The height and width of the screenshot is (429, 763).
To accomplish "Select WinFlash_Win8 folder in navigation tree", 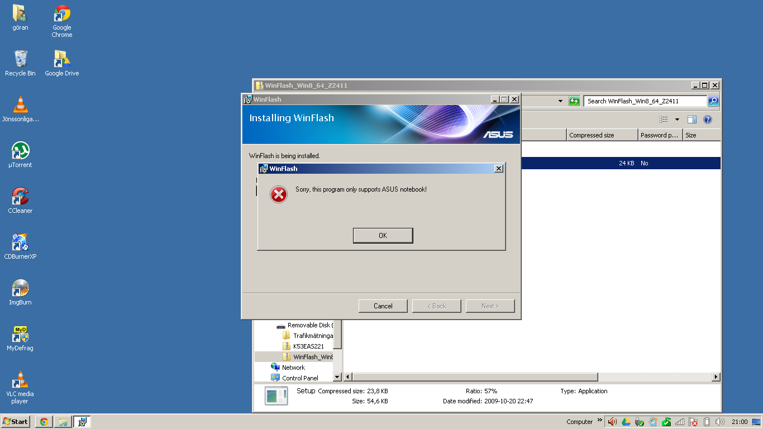I will pyautogui.click(x=308, y=357).
